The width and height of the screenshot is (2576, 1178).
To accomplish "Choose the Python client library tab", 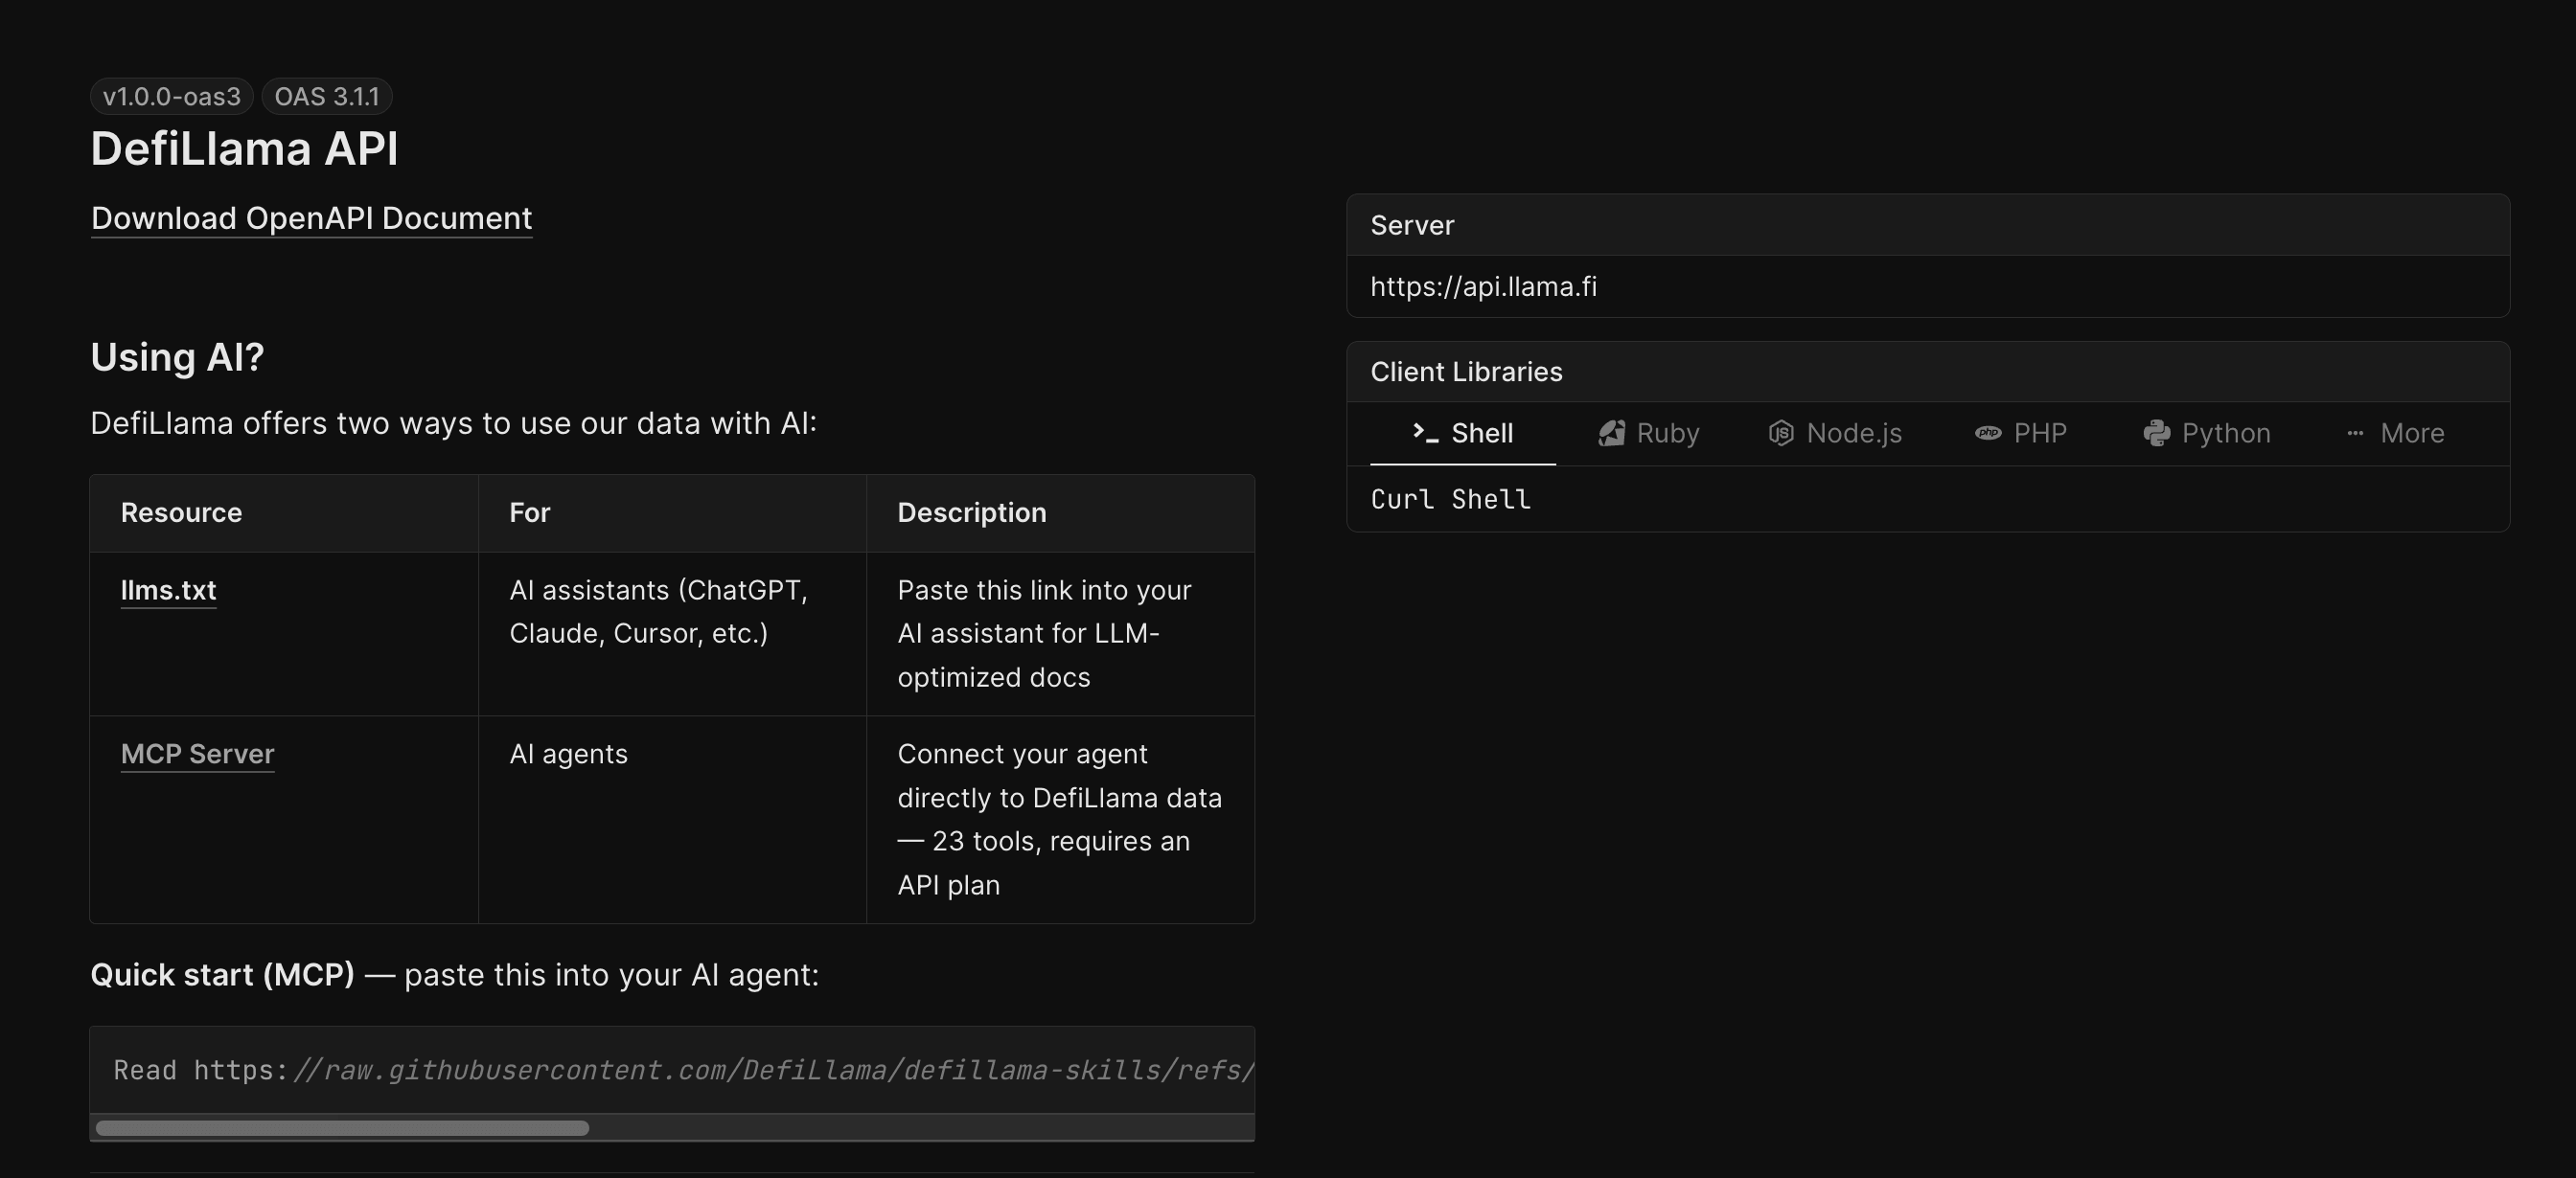I will [x=2207, y=433].
